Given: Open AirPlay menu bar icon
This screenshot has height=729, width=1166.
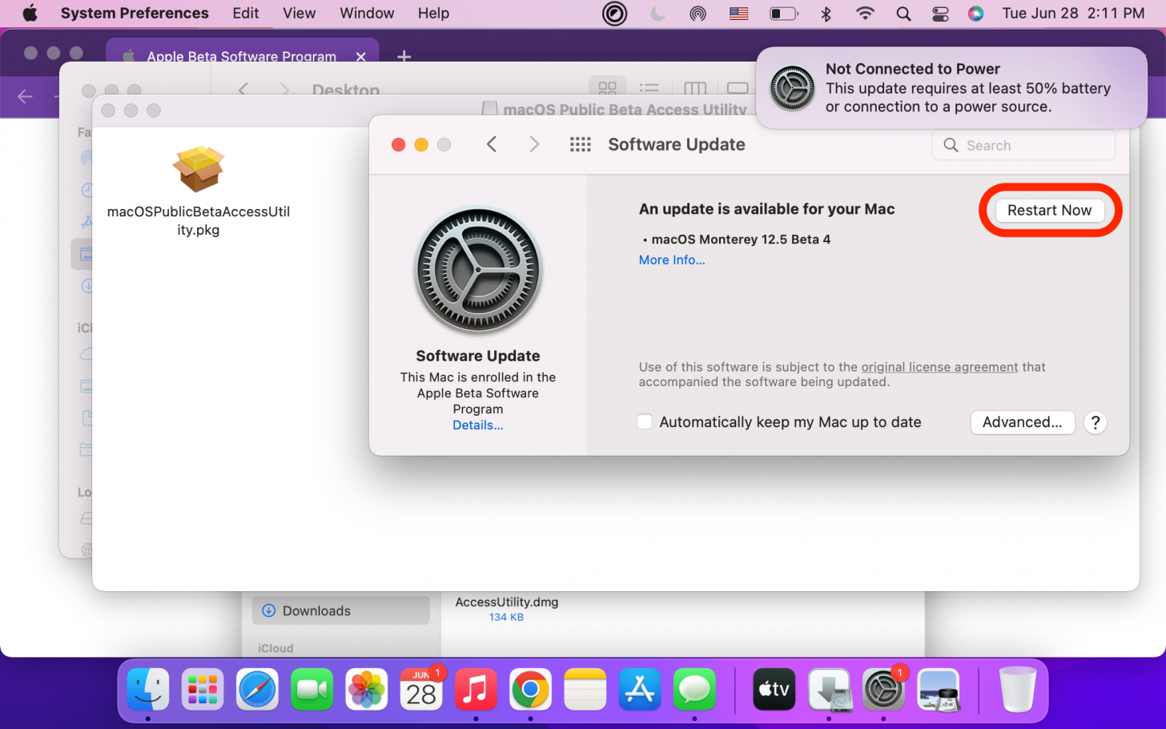Looking at the screenshot, I should (x=698, y=14).
